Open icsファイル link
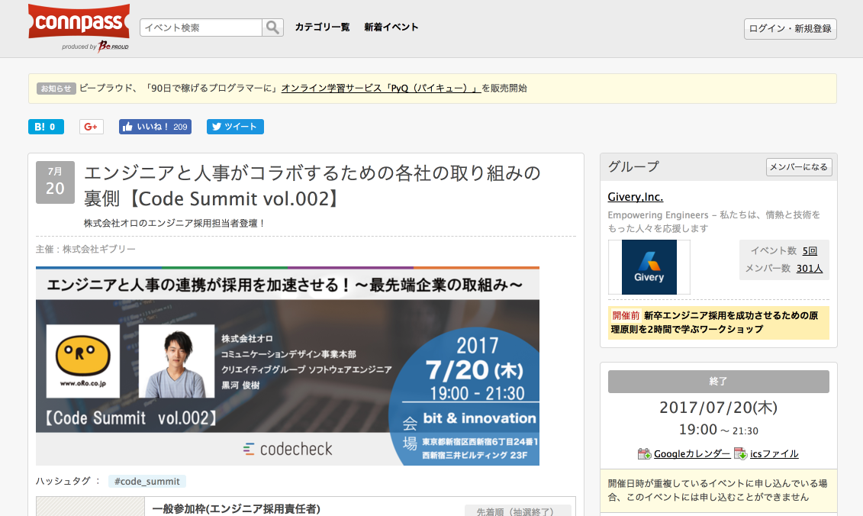The image size is (863, 516). tap(774, 453)
